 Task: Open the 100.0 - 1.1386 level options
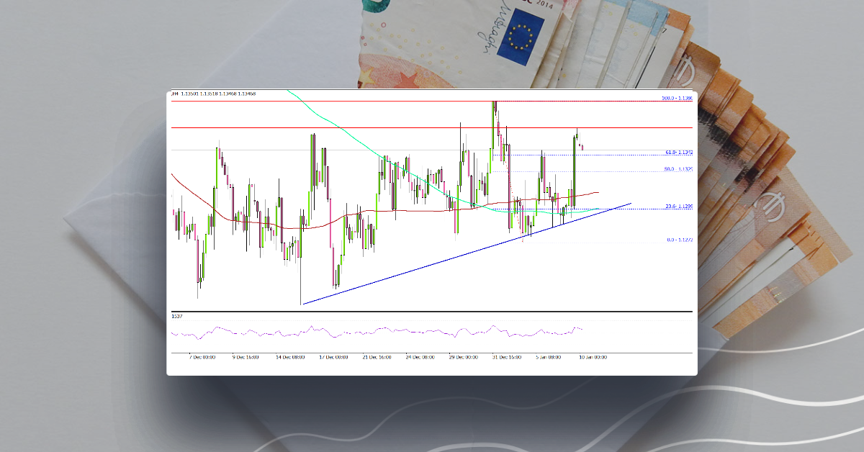pyautogui.click(x=674, y=97)
